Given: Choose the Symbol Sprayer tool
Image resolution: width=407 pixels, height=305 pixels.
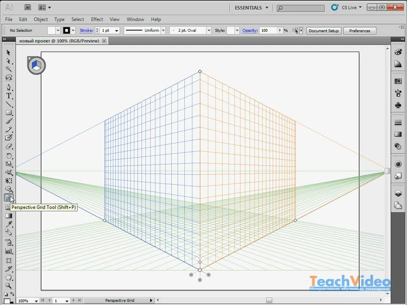Looking at the screenshot, I should pos(8,242).
